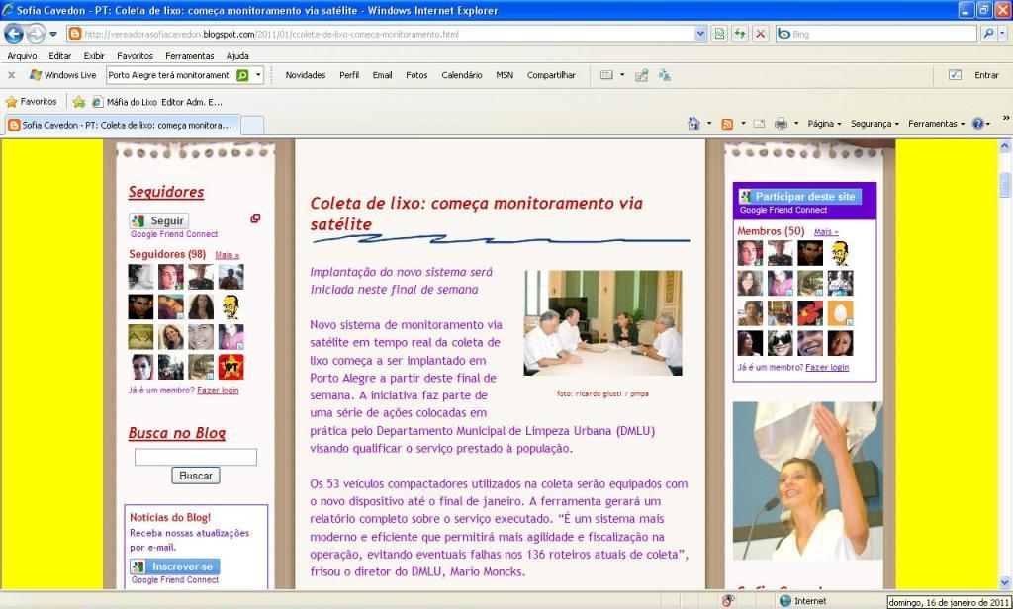Click the Add to Favorites Bar star icon
Viewport: 1013px width, 609px height.
[79, 102]
